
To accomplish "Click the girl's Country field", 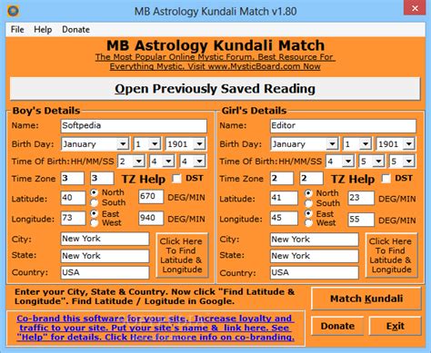I will coord(315,273).
